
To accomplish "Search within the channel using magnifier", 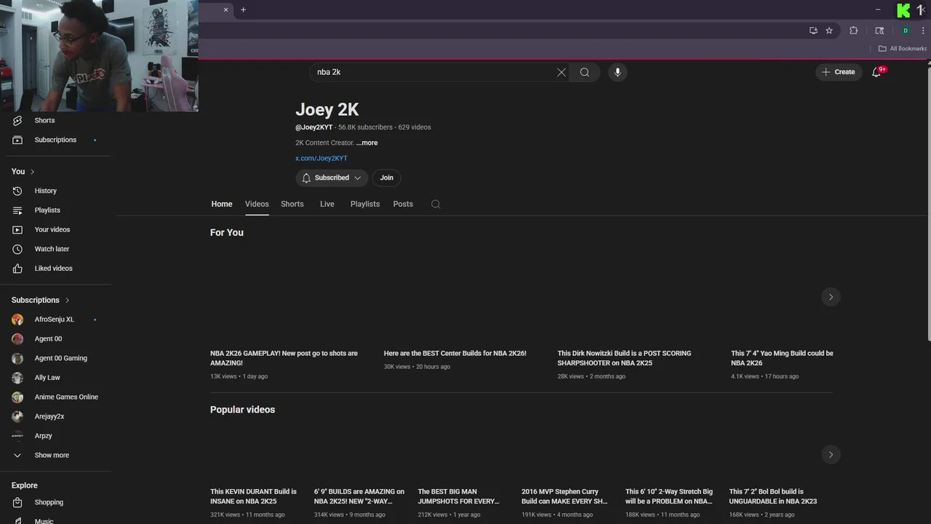I will click(x=436, y=204).
